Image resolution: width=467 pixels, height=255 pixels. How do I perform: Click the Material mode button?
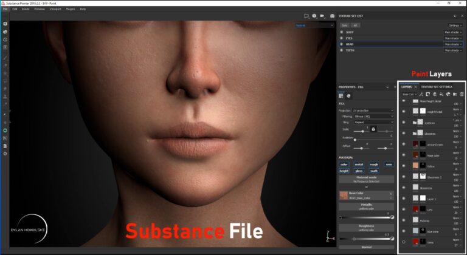pos(366,179)
